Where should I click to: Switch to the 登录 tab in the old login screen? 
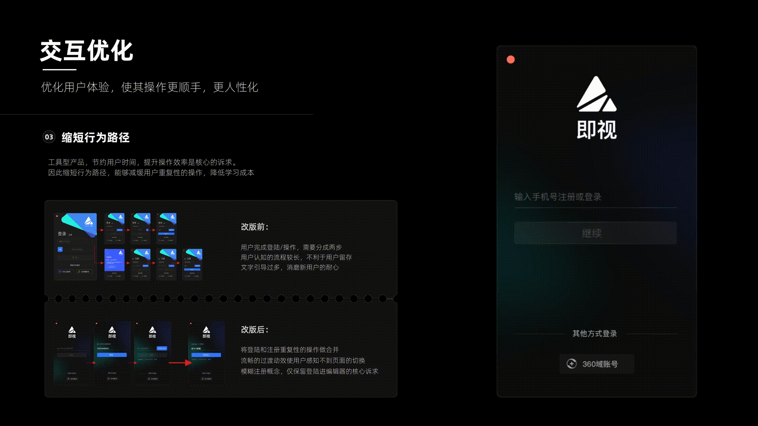[x=62, y=234]
